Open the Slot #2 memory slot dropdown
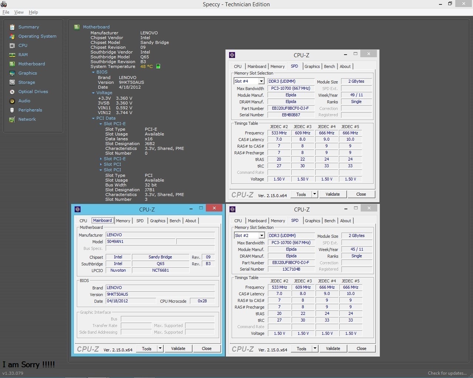Image resolution: width=473 pixels, height=378 pixels. [x=262, y=236]
